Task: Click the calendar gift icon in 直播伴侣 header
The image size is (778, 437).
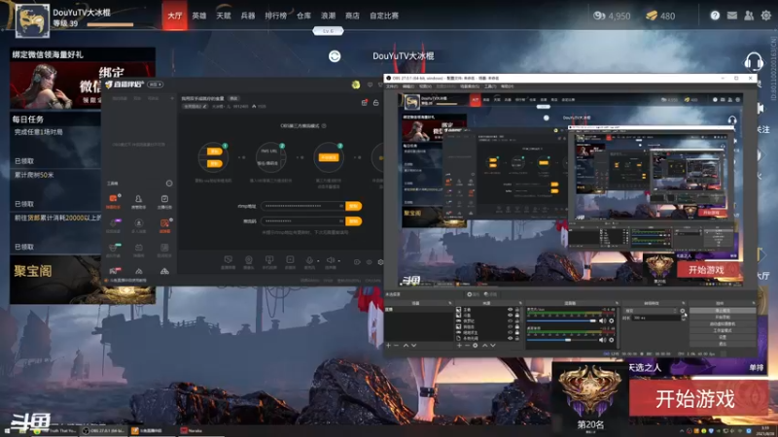Action: (365, 103)
